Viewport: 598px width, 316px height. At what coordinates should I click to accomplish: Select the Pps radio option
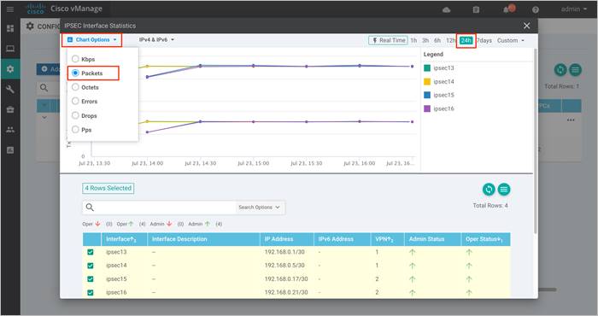click(x=75, y=130)
